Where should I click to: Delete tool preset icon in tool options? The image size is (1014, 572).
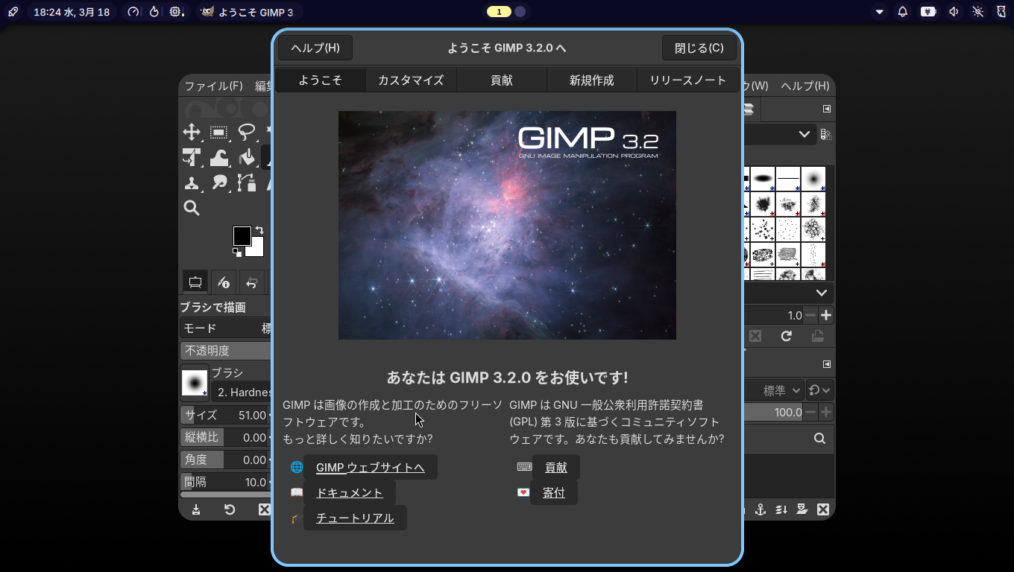(x=264, y=509)
